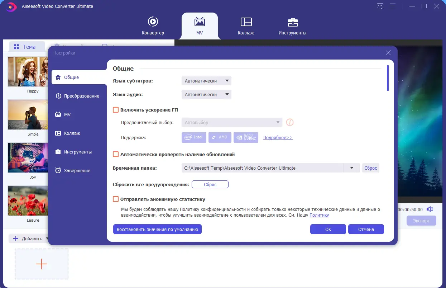The image size is (446, 288).
Task: Click the settings dialog vertical scrollbar
Action: 388,78
